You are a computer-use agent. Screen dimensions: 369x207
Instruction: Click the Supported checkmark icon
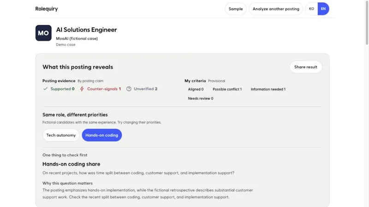(45, 89)
